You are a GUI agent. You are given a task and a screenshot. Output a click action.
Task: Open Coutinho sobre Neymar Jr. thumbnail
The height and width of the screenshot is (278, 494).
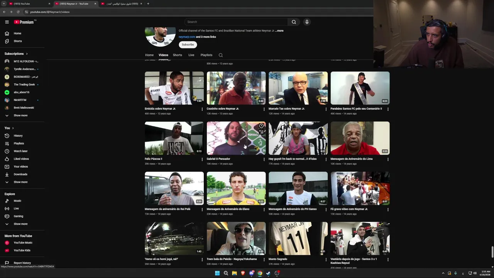pos(236,88)
